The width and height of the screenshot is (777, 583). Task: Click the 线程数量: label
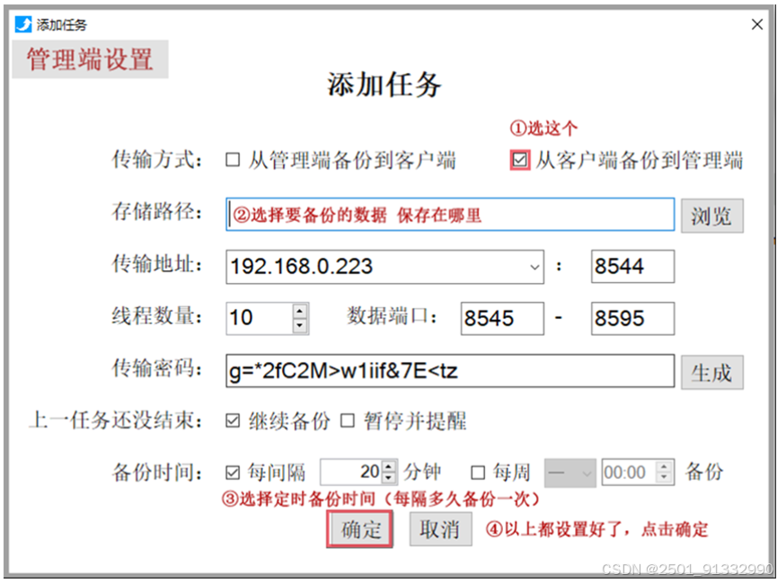click(x=157, y=316)
